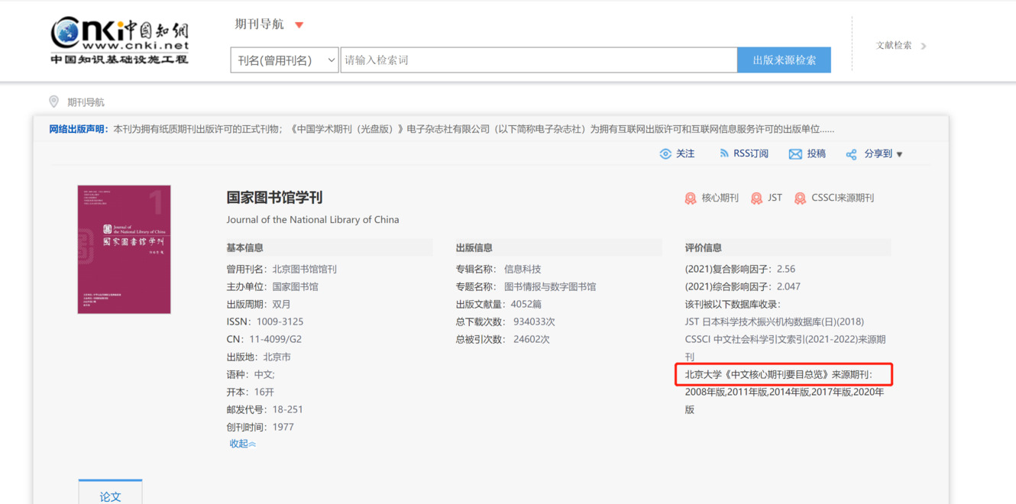Click the RSS subscription icon
1016x504 pixels.
pyautogui.click(x=723, y=153)
